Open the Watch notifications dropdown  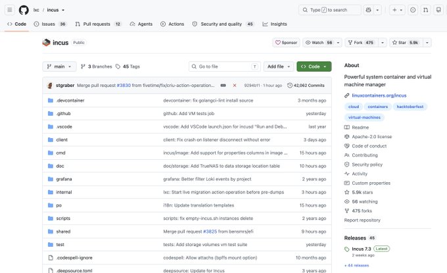click(x=322, y=43)
